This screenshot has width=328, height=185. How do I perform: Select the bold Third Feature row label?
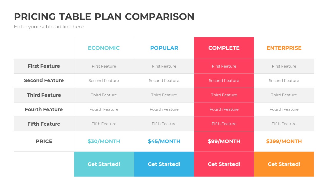[x=44, y=95]
